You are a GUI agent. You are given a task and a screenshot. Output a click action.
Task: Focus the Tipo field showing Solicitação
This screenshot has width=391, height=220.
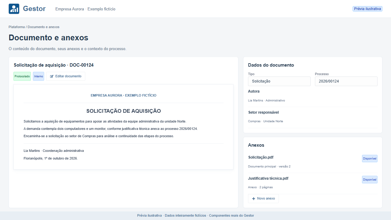click(279, 81)
